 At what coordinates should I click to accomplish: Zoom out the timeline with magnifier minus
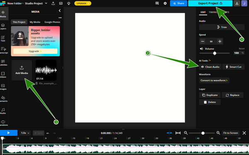(186, 133)
